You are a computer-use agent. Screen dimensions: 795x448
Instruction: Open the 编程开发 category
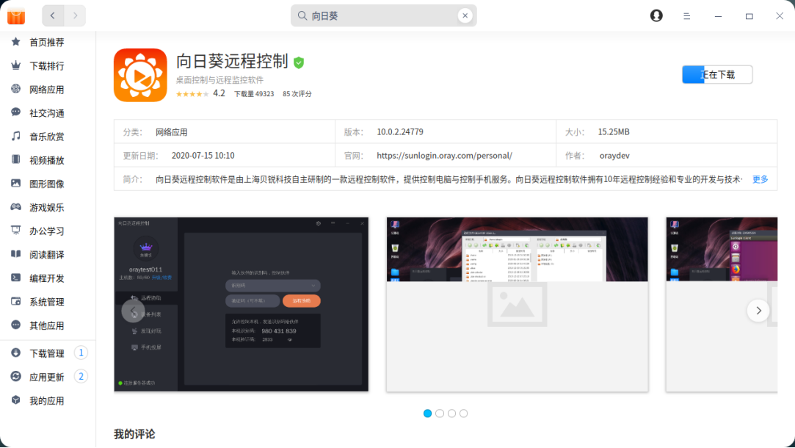pyautogui.click(x=47, y=278)
